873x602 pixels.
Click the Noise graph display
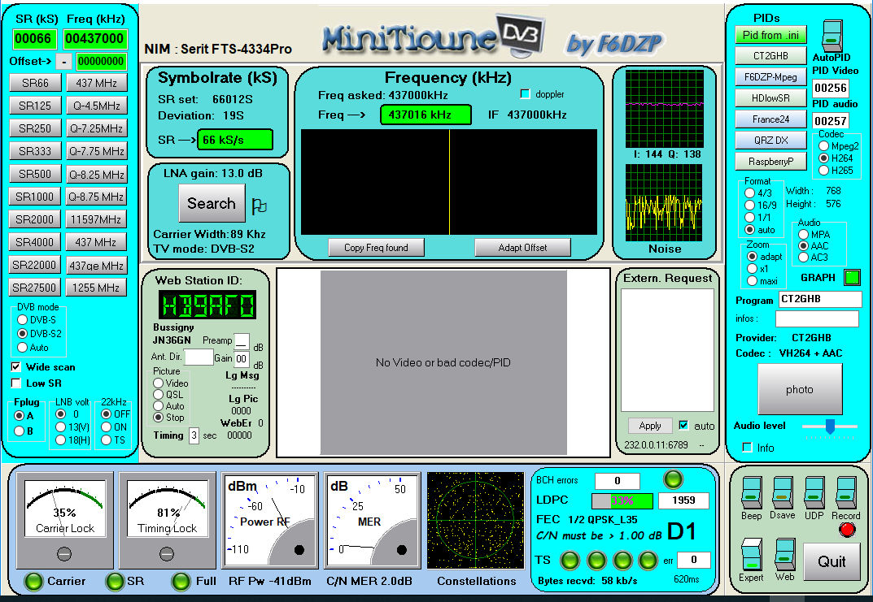[x=664, y=202]
